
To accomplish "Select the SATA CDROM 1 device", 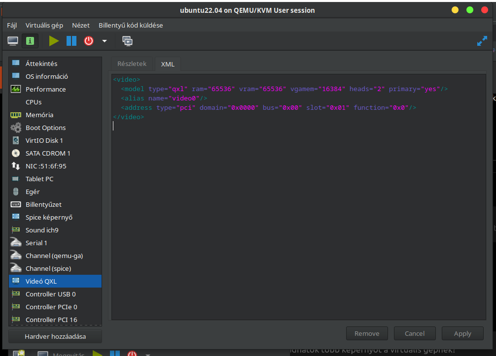I will click(48, 153).
